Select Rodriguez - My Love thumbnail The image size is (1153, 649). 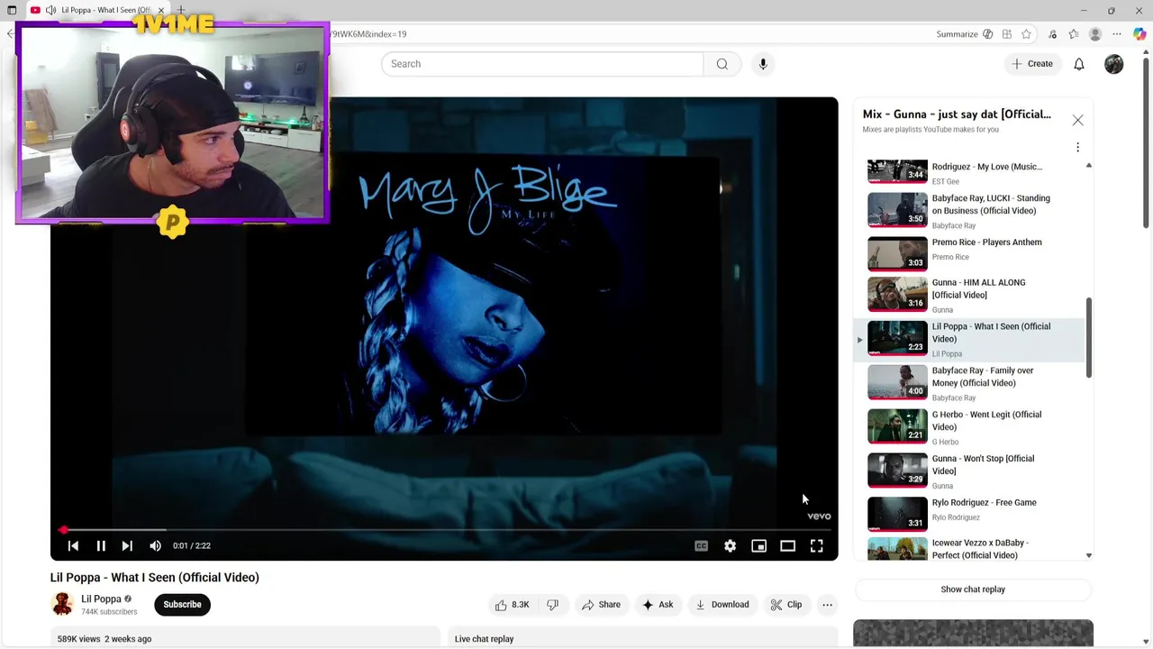pos(897,170)
